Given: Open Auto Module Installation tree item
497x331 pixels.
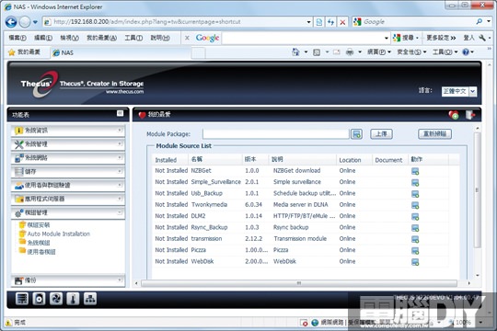Looking at the screenshot, I should pos(59,234).
